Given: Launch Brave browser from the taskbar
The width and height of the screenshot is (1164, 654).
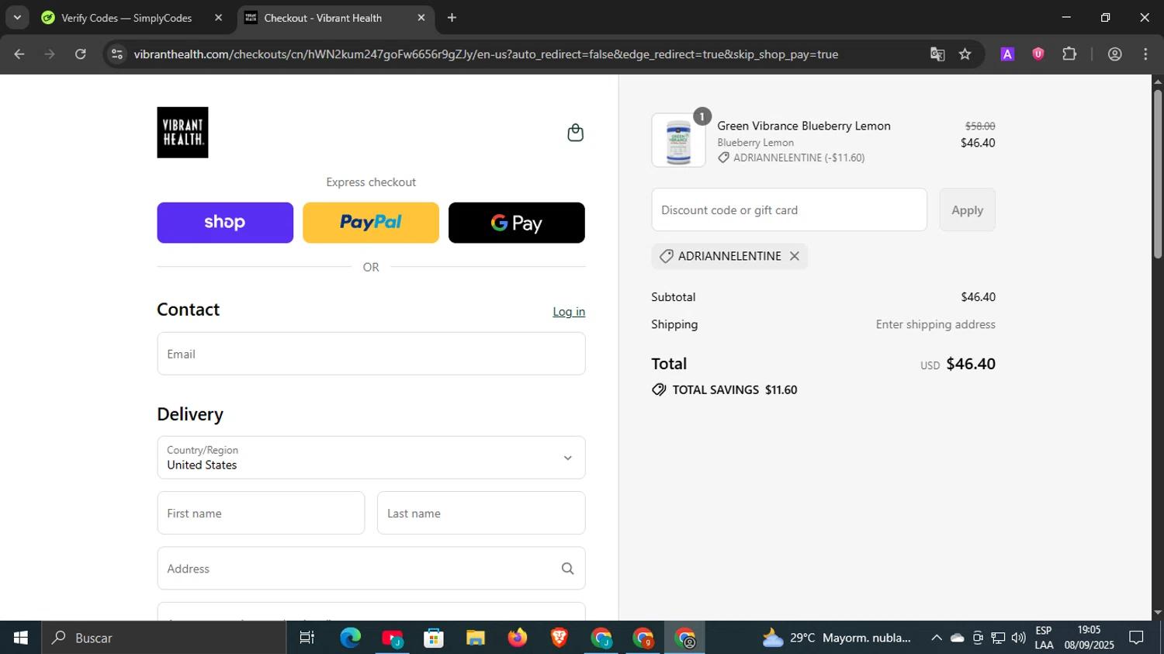Looking at the screenshot, I should [559, 638].
